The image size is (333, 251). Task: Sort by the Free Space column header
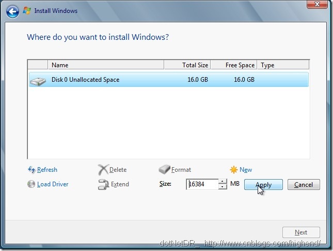[234, 65]
